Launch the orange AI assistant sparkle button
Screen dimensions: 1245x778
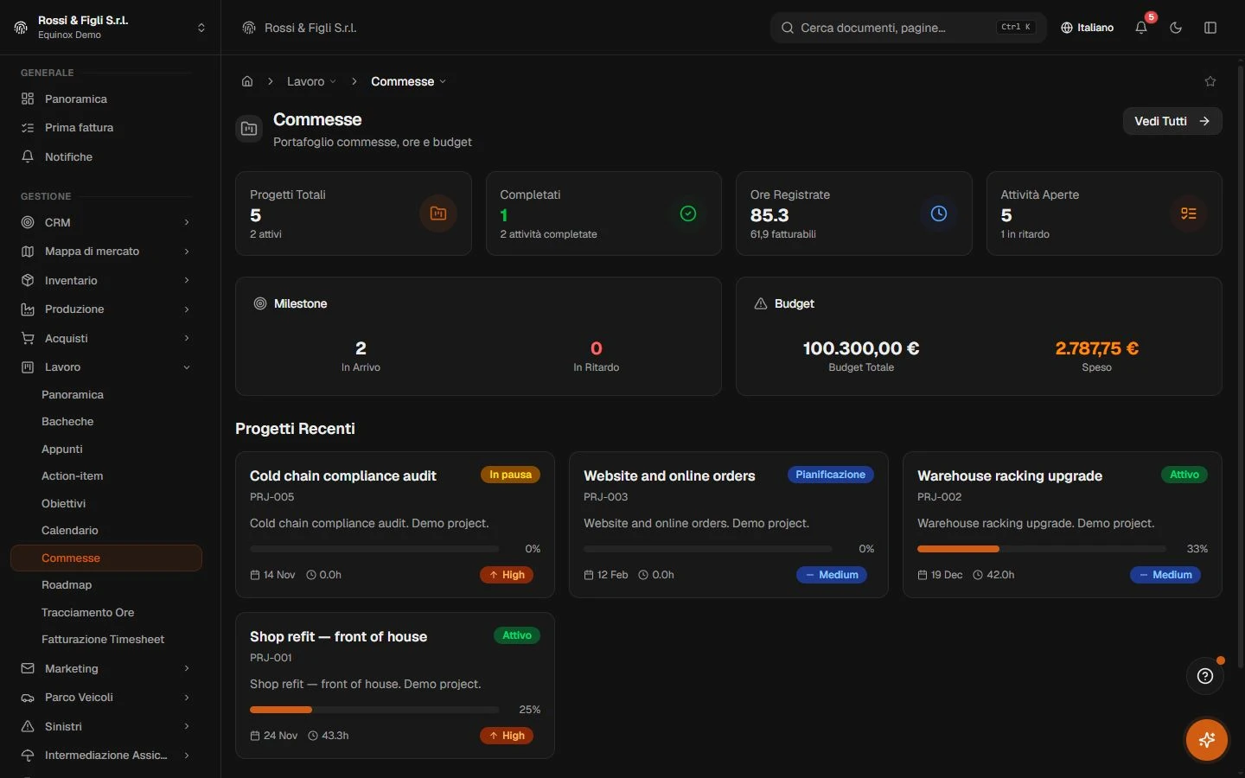pyautogui.click(x=1207, y=740)
